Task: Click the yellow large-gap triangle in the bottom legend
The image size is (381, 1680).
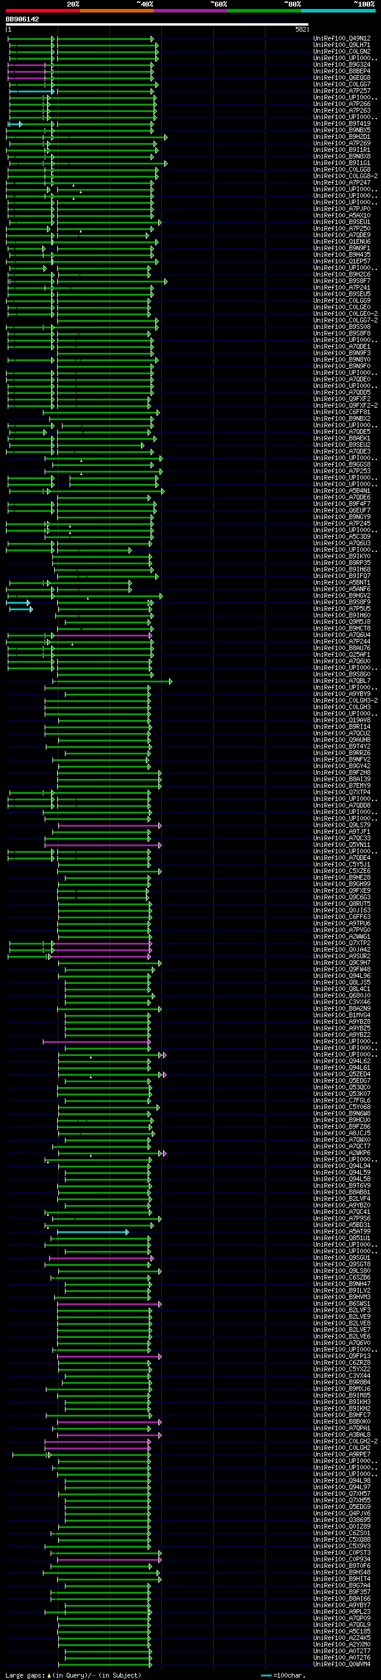Action: [49, 1675]
